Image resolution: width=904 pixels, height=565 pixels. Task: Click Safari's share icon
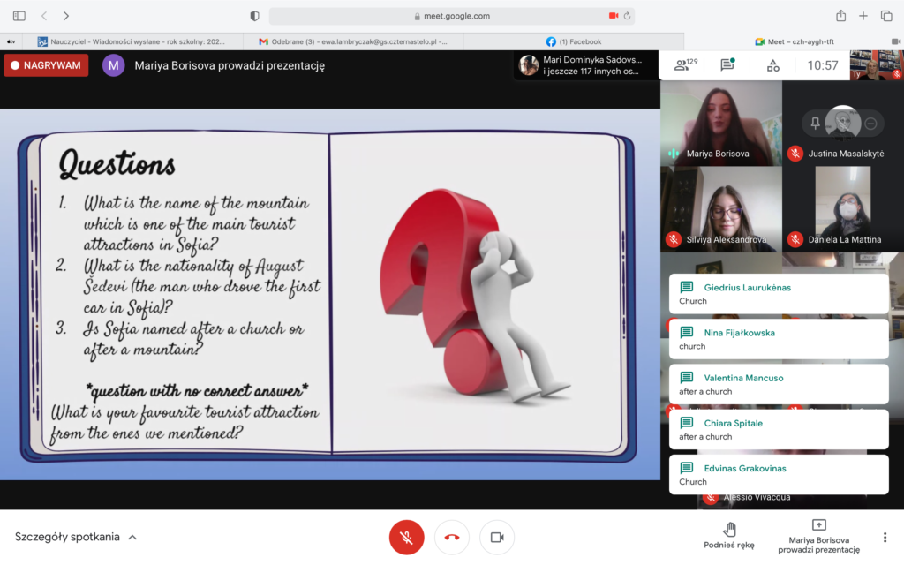coord(840,16)
